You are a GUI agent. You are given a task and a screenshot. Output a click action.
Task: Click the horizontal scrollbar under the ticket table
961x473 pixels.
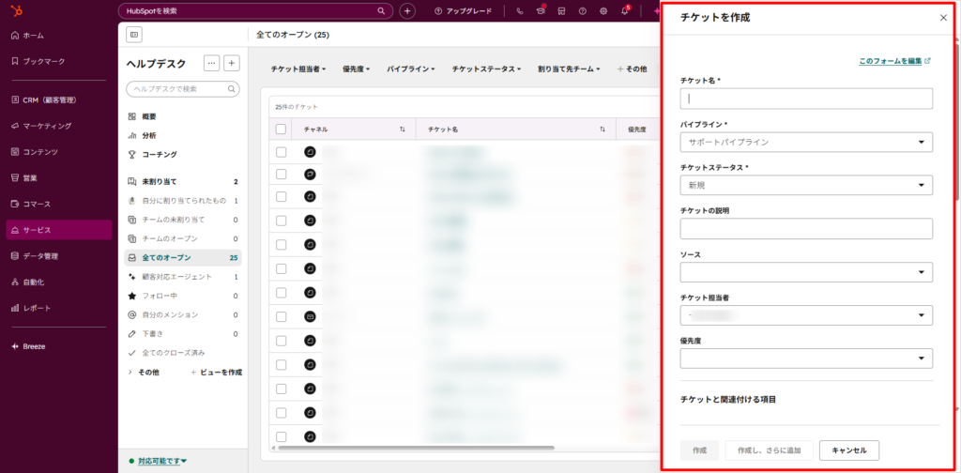[x=416, y=448]
